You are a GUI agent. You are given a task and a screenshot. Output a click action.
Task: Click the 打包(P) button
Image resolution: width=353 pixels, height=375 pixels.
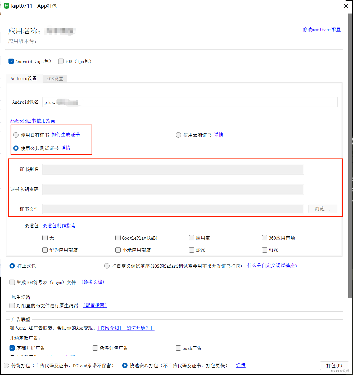[x=334, y=365]
